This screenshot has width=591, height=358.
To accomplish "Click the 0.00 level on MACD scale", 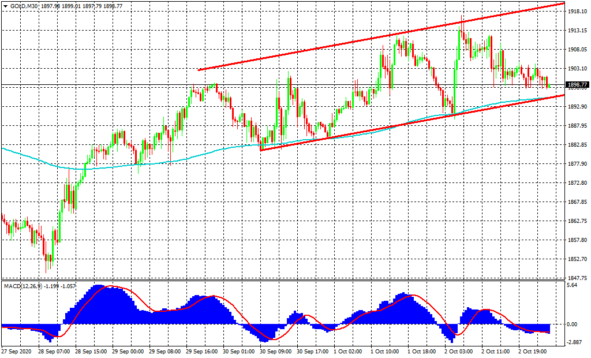I will pos(573,325).
